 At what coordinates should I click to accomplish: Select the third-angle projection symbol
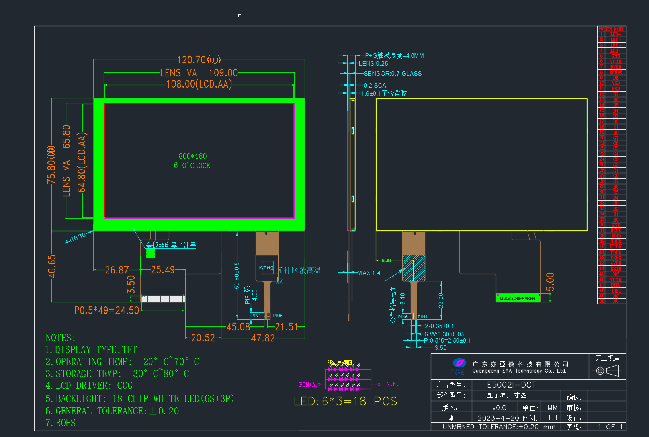pos(607,371)
